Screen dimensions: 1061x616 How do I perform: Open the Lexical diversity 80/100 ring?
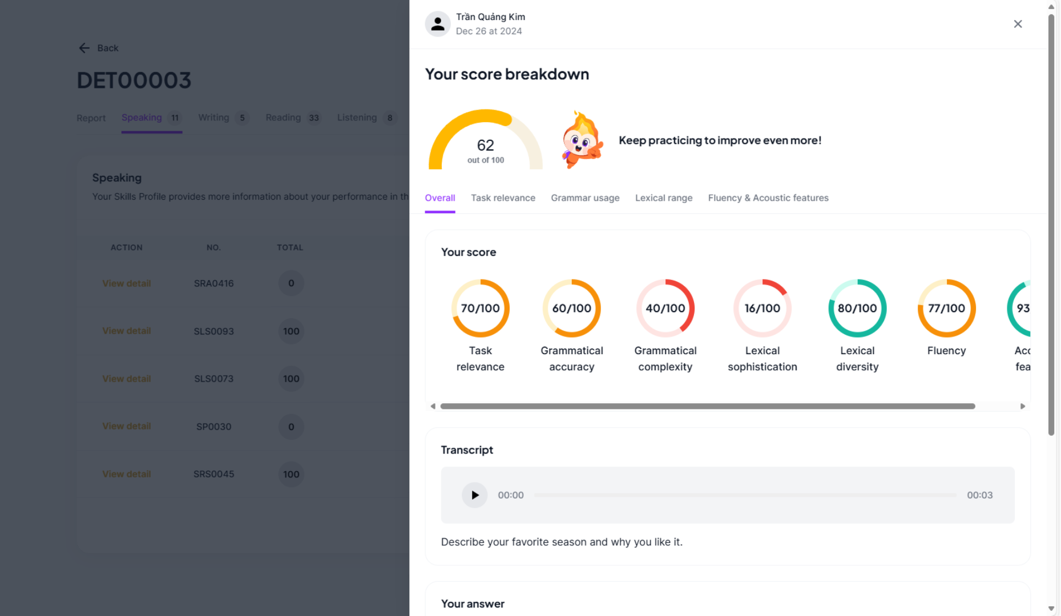(857, 308)
